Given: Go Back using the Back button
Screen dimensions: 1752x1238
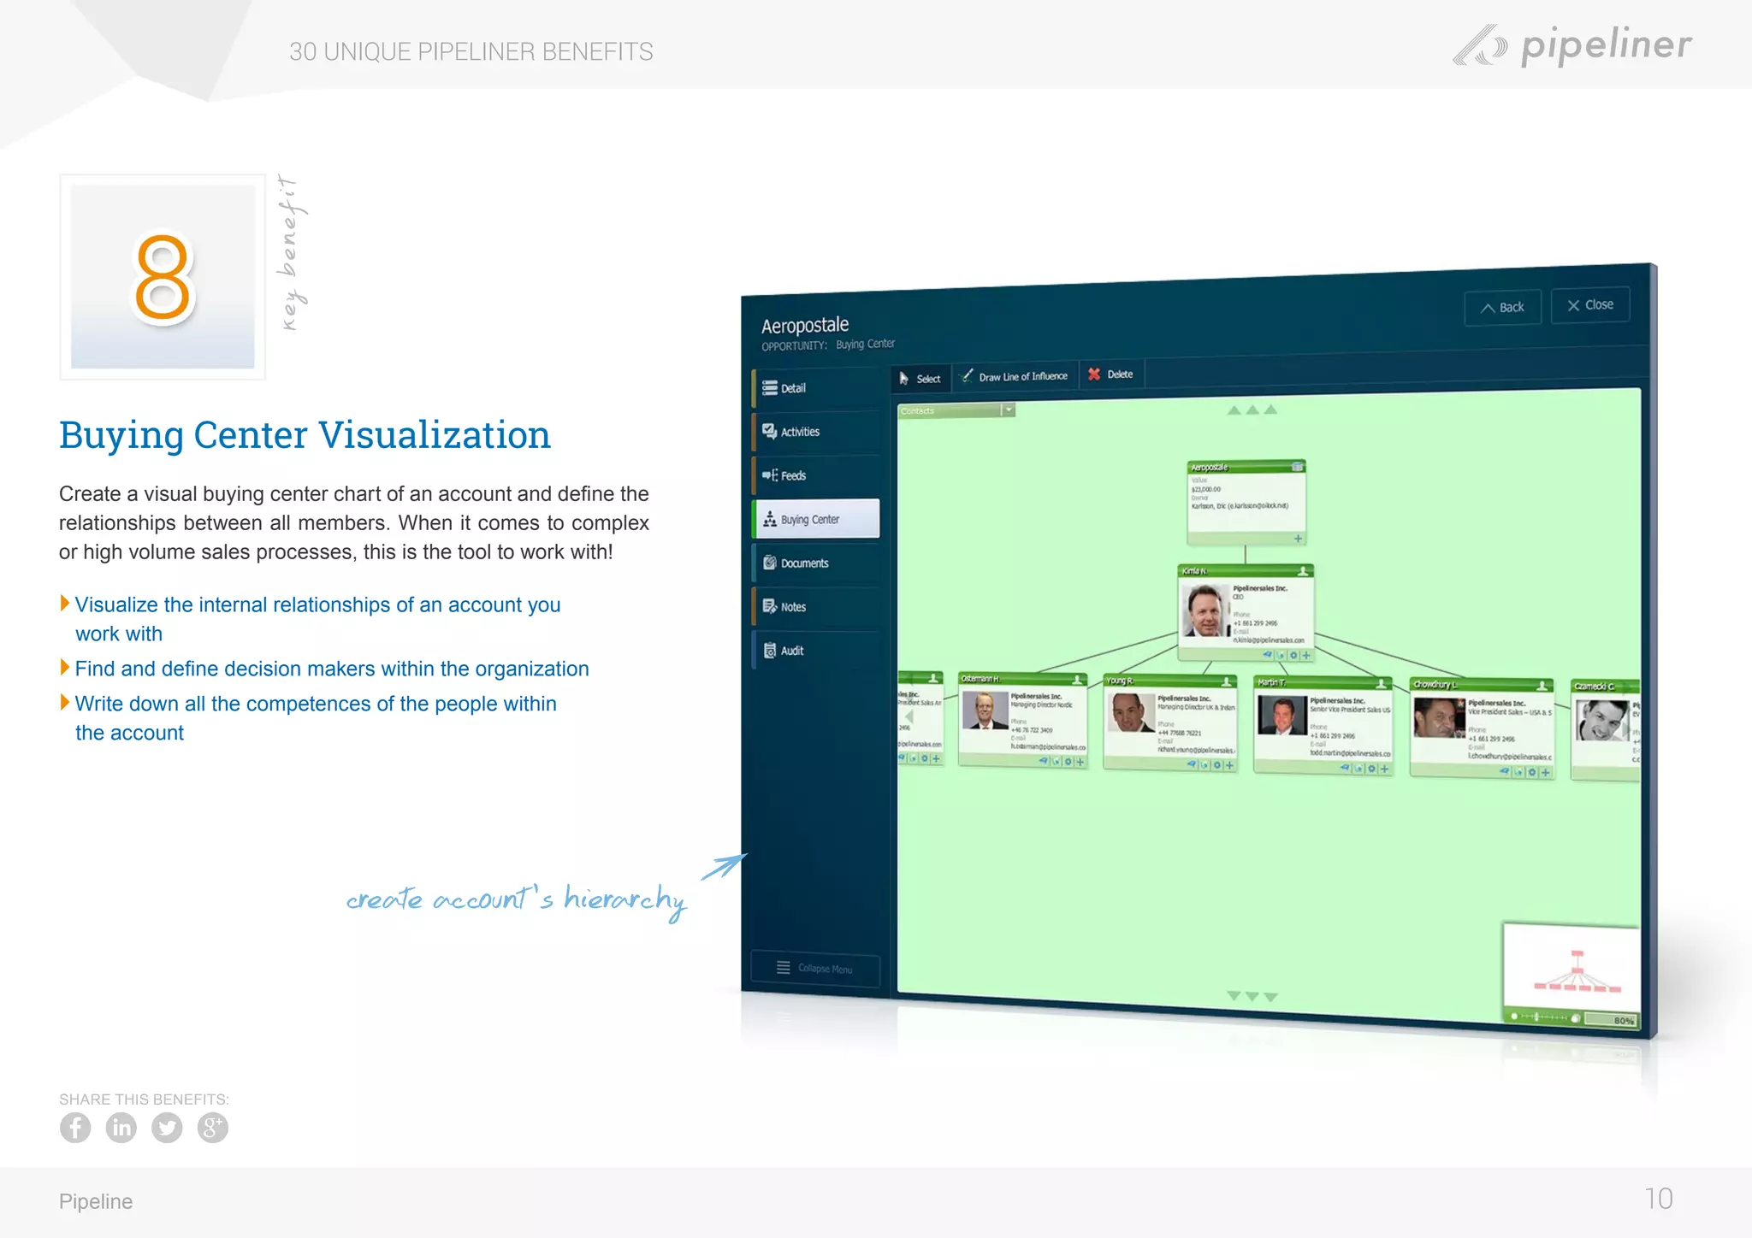Looking at the screenshot, I should coord(1502,308).
